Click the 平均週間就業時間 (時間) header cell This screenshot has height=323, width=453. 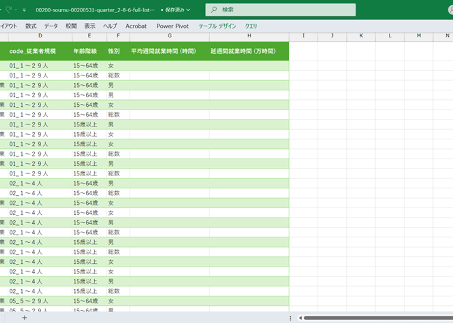[170, 51]
